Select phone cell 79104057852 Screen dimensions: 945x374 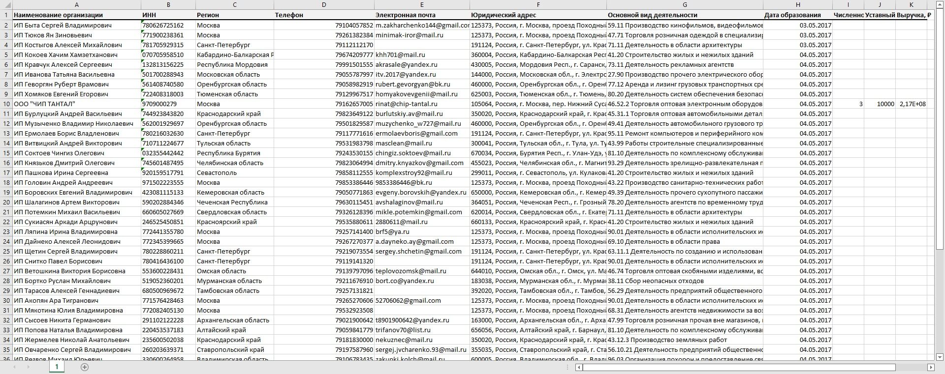click(x=324, y=25)
